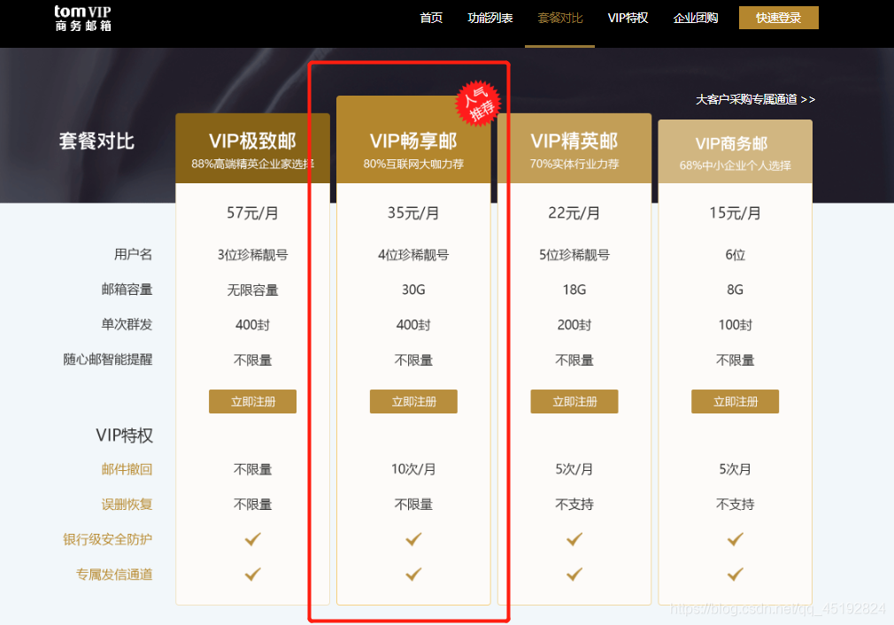Viewport: 894px width, 625px height.
Task: Open the 首页 navigation item
Action: point(431,18)
